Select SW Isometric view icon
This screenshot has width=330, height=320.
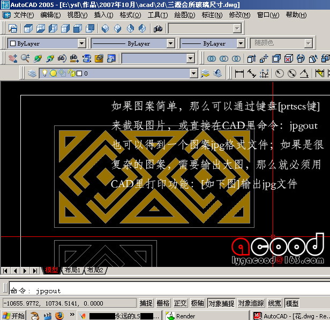(105, 28)
